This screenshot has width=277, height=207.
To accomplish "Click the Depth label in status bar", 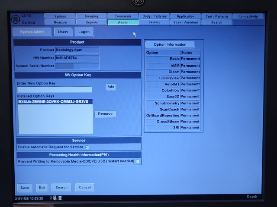I will 252,197.
